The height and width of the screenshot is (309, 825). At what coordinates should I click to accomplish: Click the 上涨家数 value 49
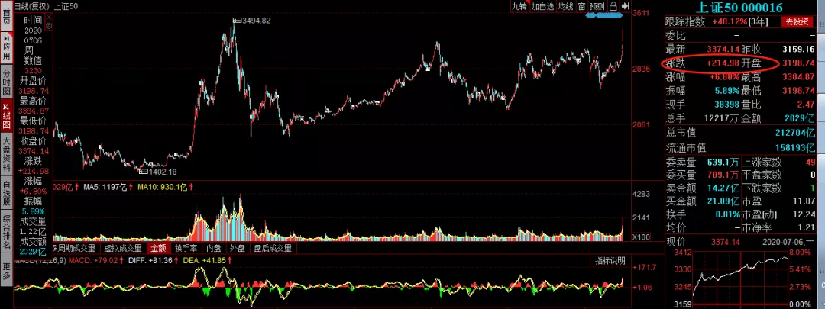tap(810, 163)
